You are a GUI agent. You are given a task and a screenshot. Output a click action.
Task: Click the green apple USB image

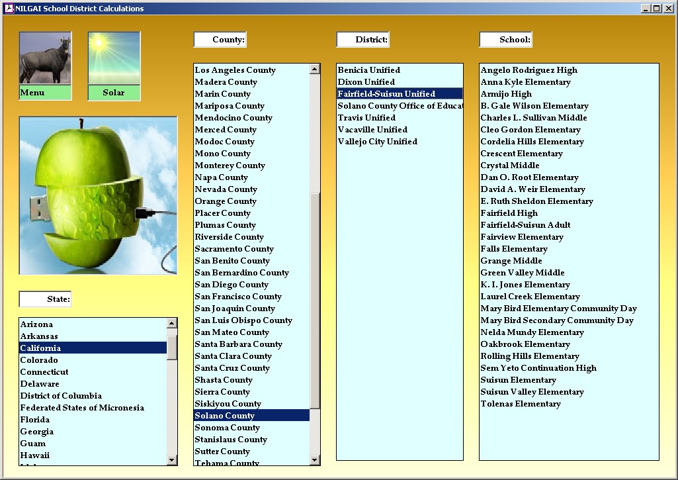click(98, 195)
